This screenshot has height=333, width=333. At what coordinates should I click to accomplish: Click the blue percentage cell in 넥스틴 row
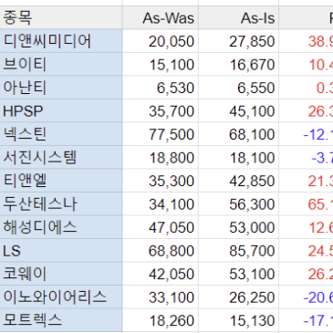(x=306, y=134)
